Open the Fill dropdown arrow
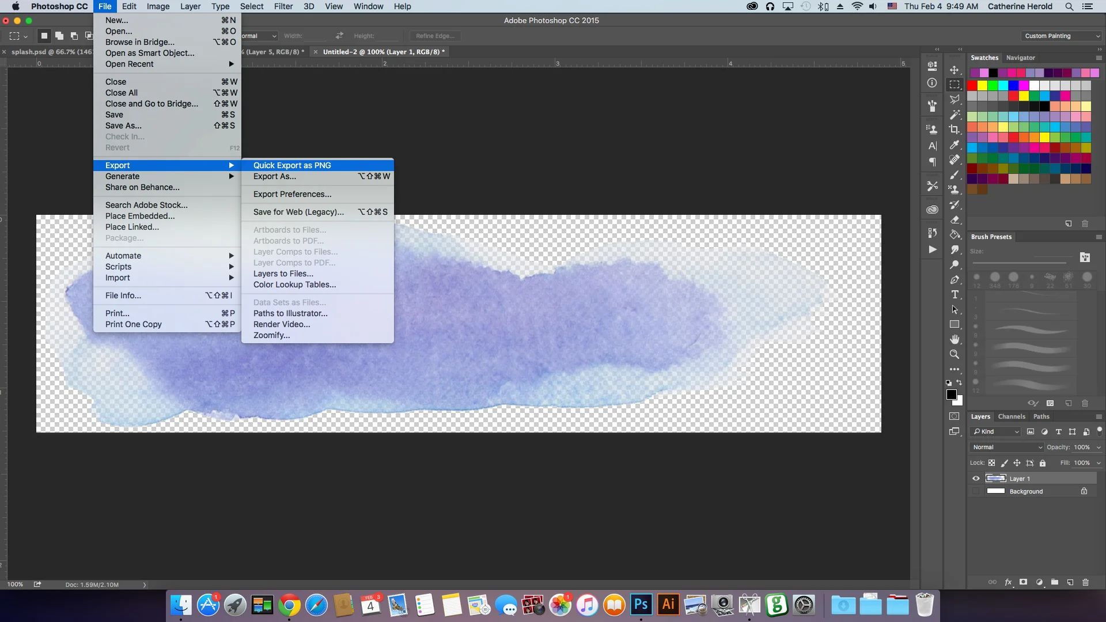 1098,463
